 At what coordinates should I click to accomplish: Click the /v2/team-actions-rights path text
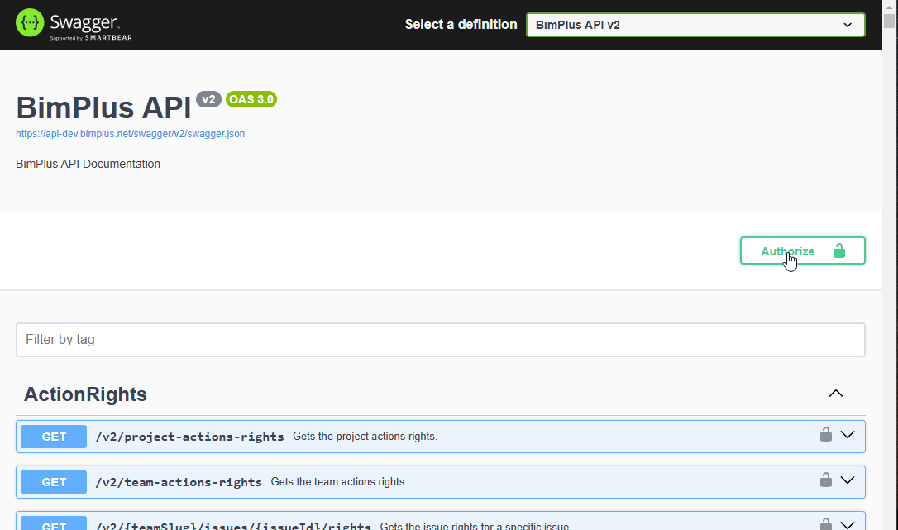click(x=179, y=482)
